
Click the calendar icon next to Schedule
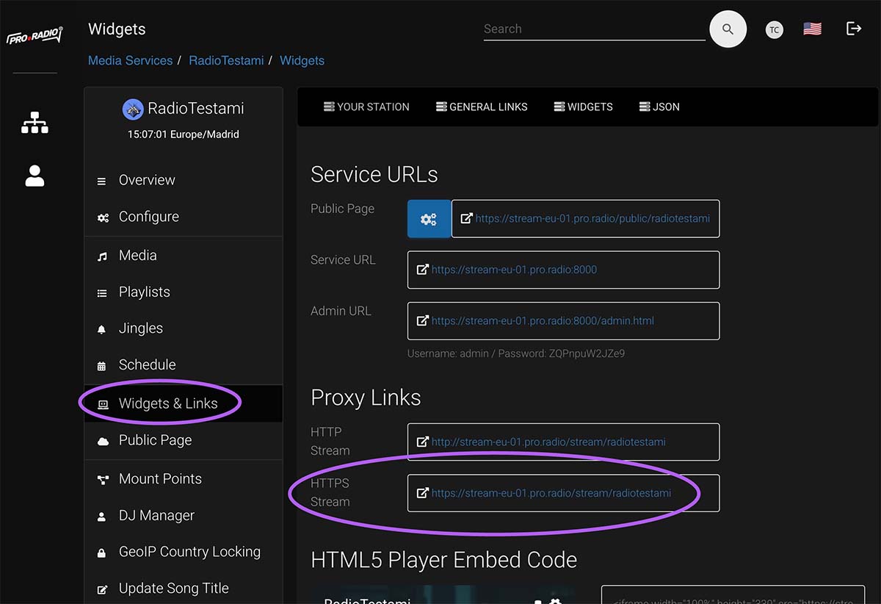(101, 364)
